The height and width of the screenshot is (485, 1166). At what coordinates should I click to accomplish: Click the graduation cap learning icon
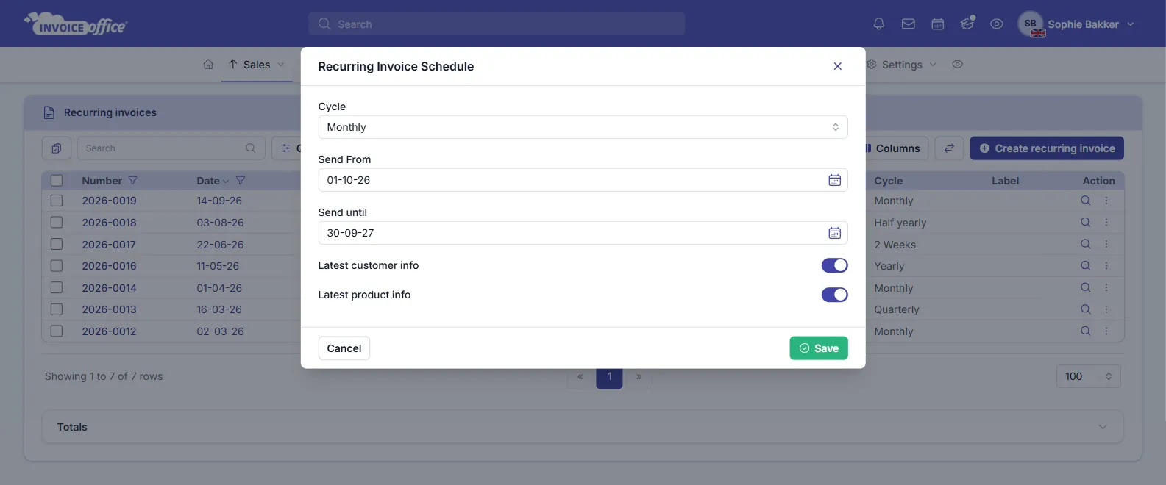pos(967,24)
